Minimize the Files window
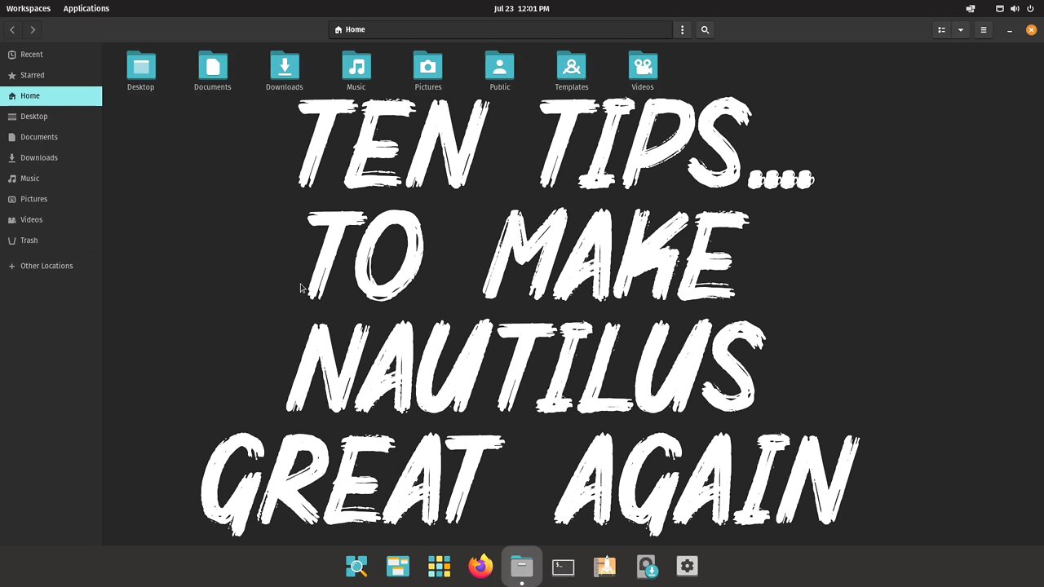The width and height of the screenshot is (1044, 587). [1010, 30]
